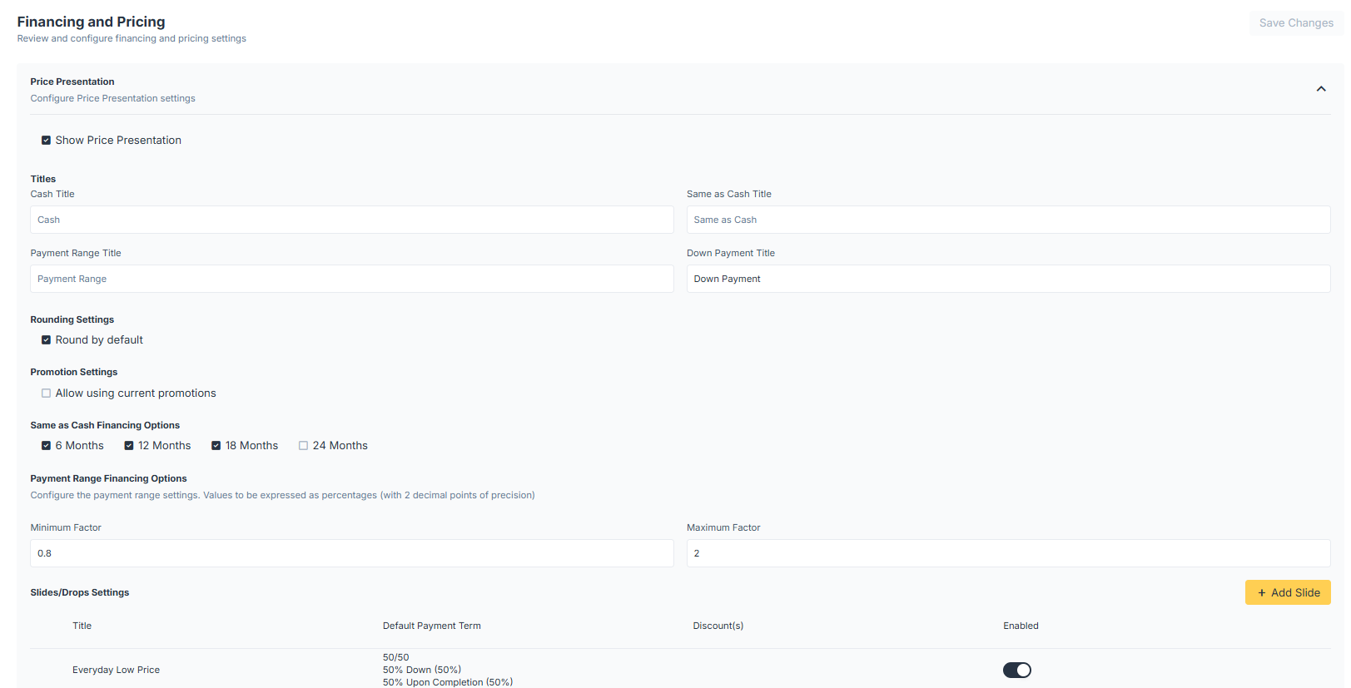Enable the 24 Months financing option
The image size is (1351, 688).
click(304, 446)
